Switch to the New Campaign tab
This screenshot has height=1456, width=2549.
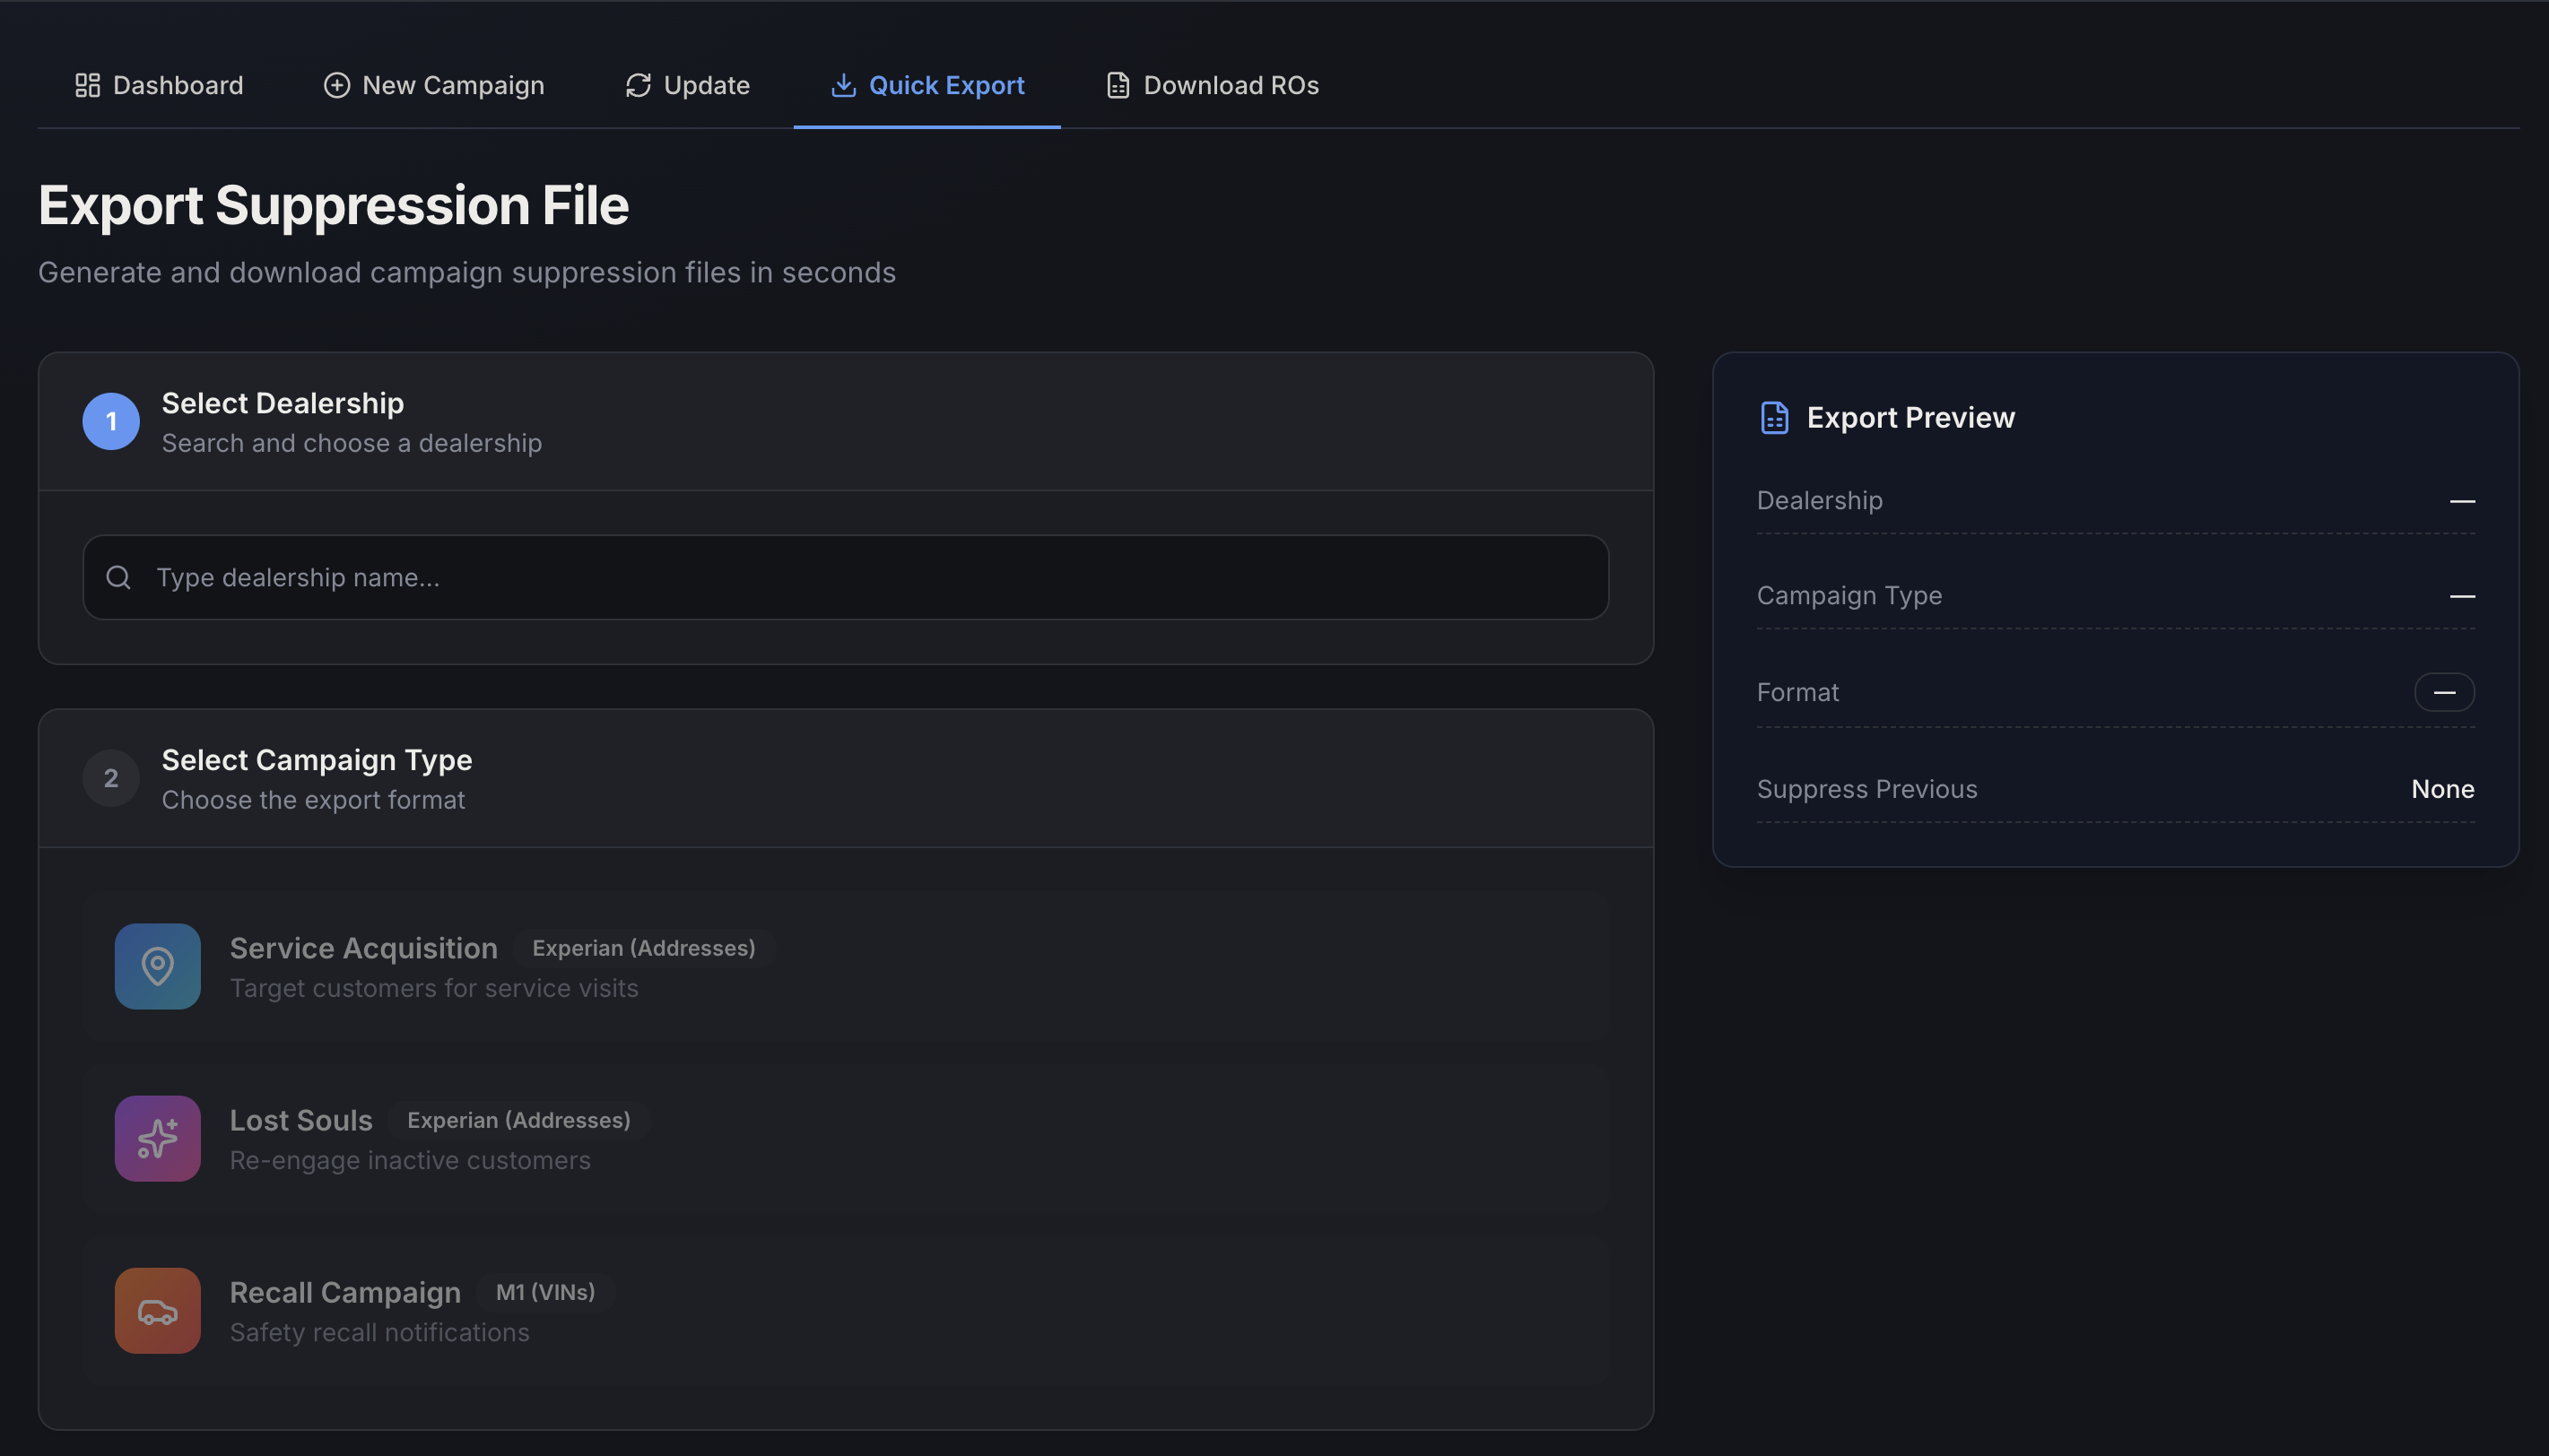click(433, 85)
